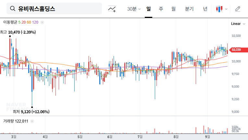Click the 유비쿼스홀딩스 search field

54,8
